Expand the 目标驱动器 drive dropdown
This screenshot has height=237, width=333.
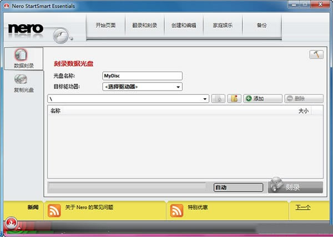142,87
